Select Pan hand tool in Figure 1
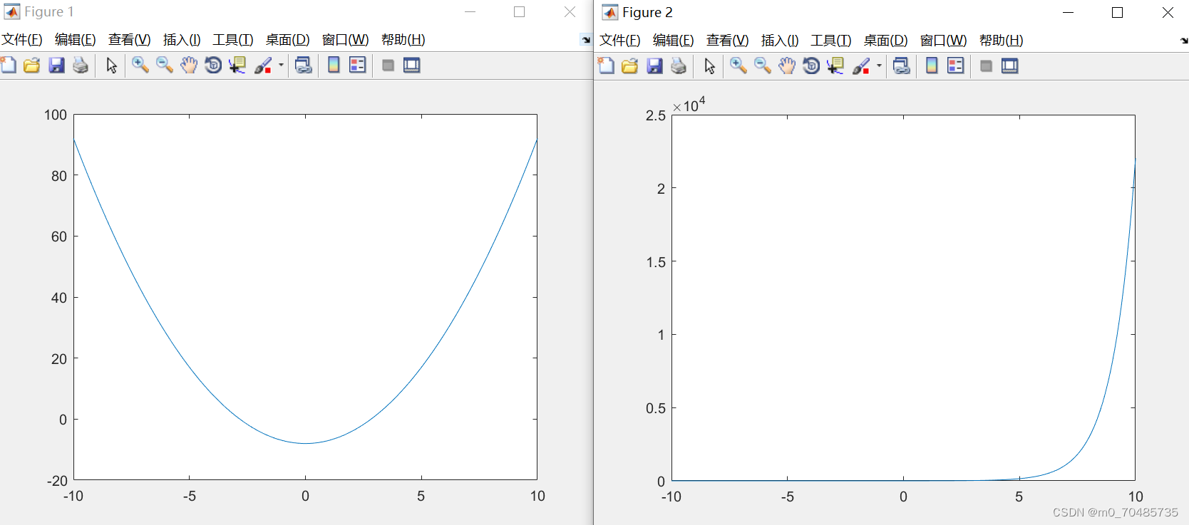The height and width of the screenshot is (525, 1189). 188,66
